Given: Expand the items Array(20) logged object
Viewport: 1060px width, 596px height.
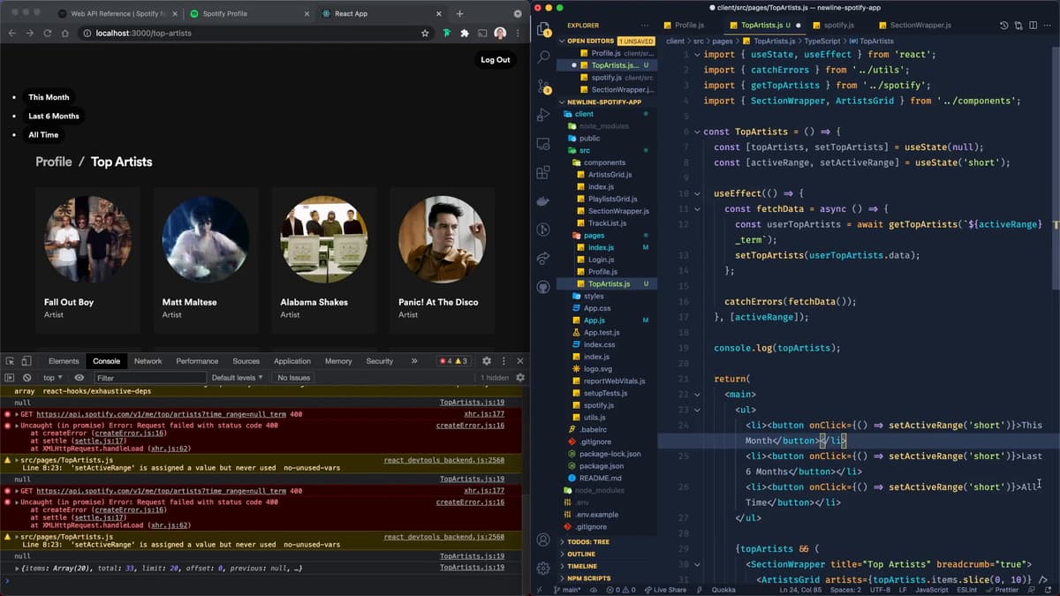Looking at the screenshot, I should point(18,569).
